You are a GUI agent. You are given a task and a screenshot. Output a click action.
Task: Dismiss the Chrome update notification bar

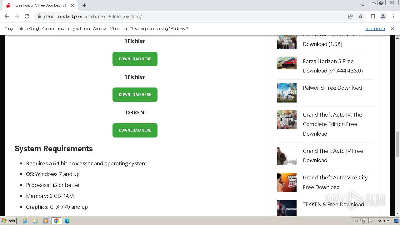(392, 28)
